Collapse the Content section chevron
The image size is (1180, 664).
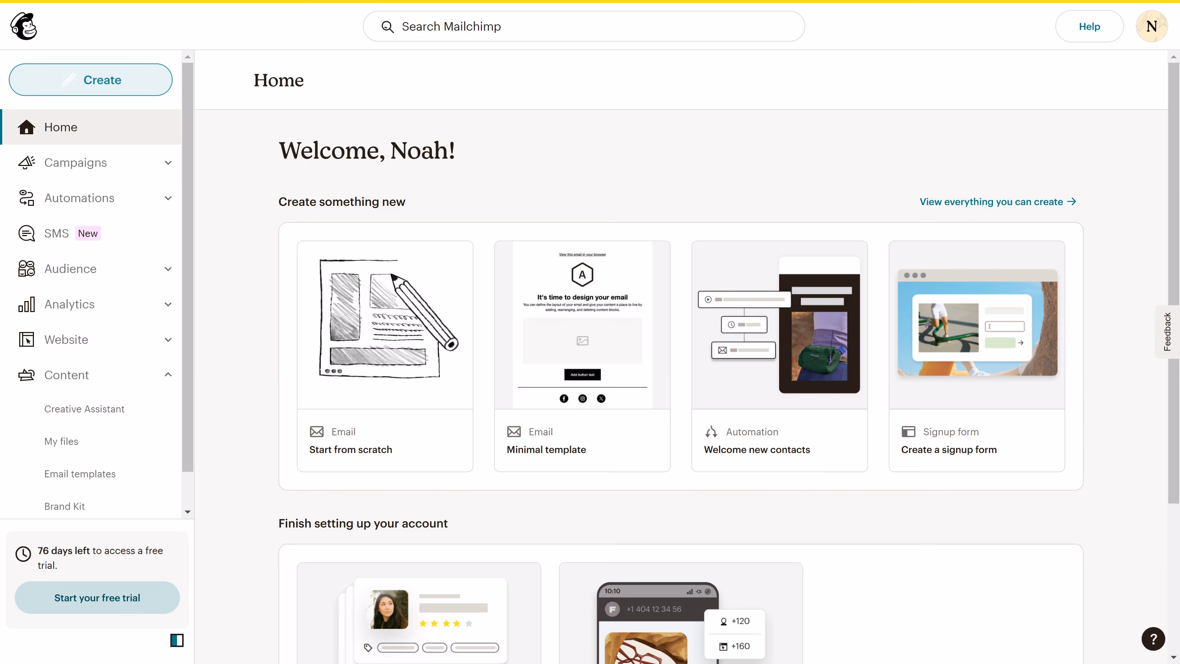point(168,375)
